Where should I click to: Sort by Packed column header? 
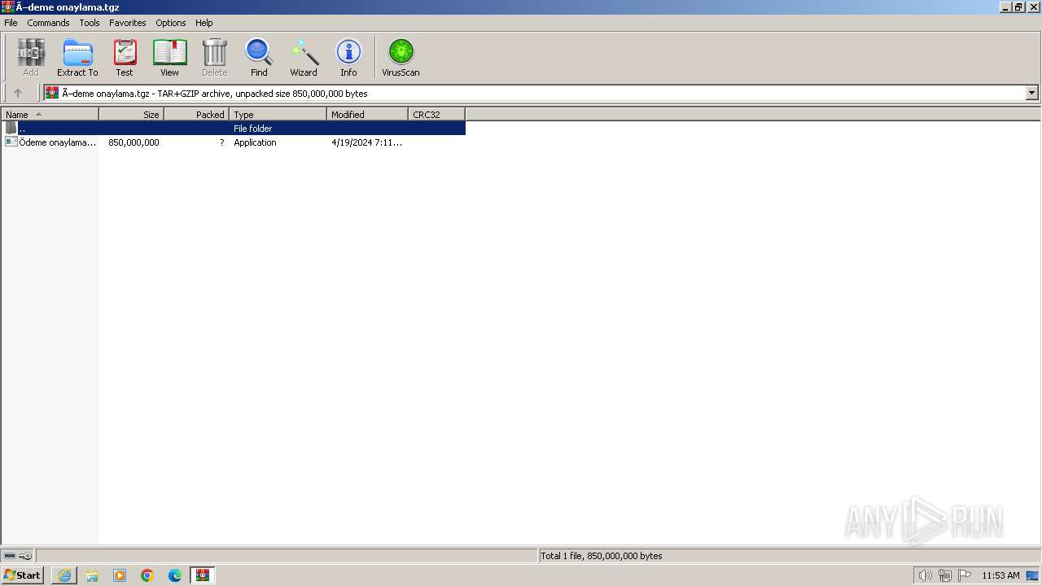(196, 114)
